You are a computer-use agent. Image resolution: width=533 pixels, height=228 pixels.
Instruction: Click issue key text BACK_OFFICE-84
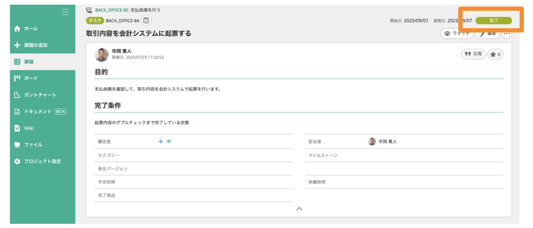pos(122,21)
